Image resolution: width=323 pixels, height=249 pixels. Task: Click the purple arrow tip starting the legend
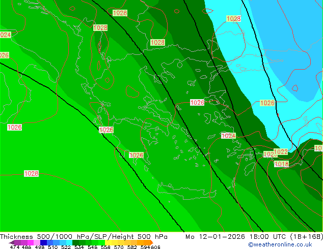[x=11, y=242]
